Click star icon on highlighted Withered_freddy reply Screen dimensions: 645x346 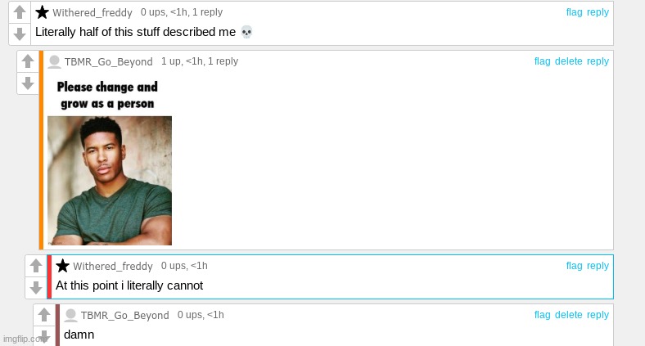(x=62, y=266)
